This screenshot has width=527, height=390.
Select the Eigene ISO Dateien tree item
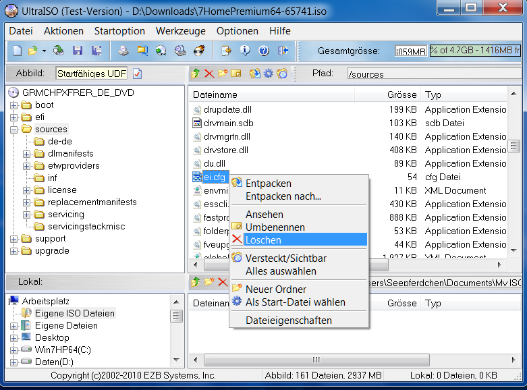coord(75,313)
